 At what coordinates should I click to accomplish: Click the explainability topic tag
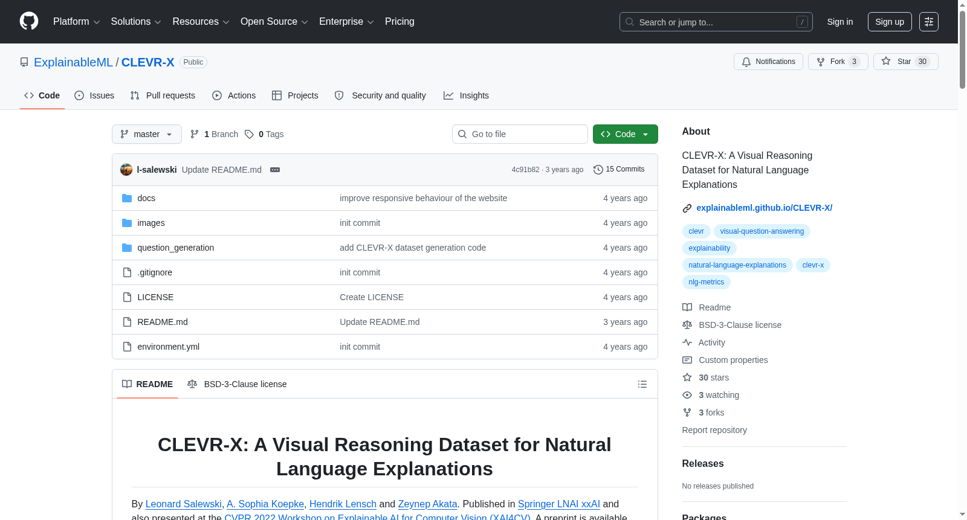(x=710, y=248)
